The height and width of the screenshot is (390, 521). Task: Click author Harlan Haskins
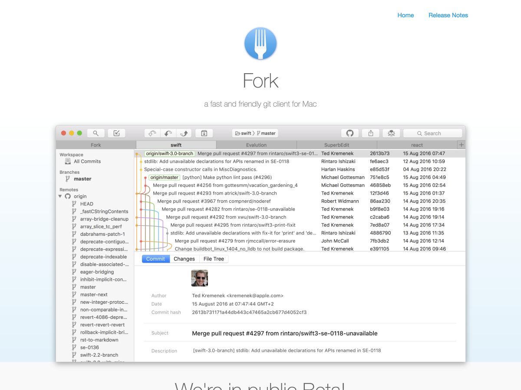(x=338, y=169)
